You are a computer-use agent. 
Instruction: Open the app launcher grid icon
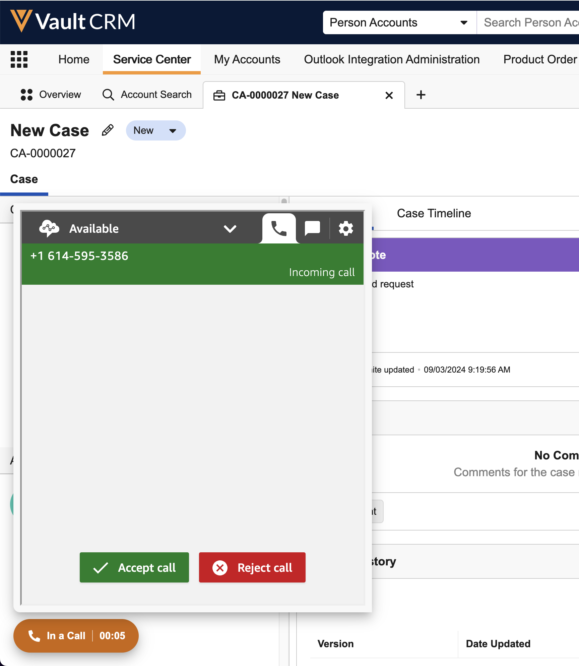[19, 59]
